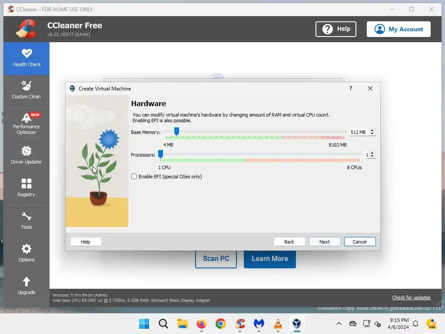Increase Base Memory with the up spinner arrow

[372, 130]
